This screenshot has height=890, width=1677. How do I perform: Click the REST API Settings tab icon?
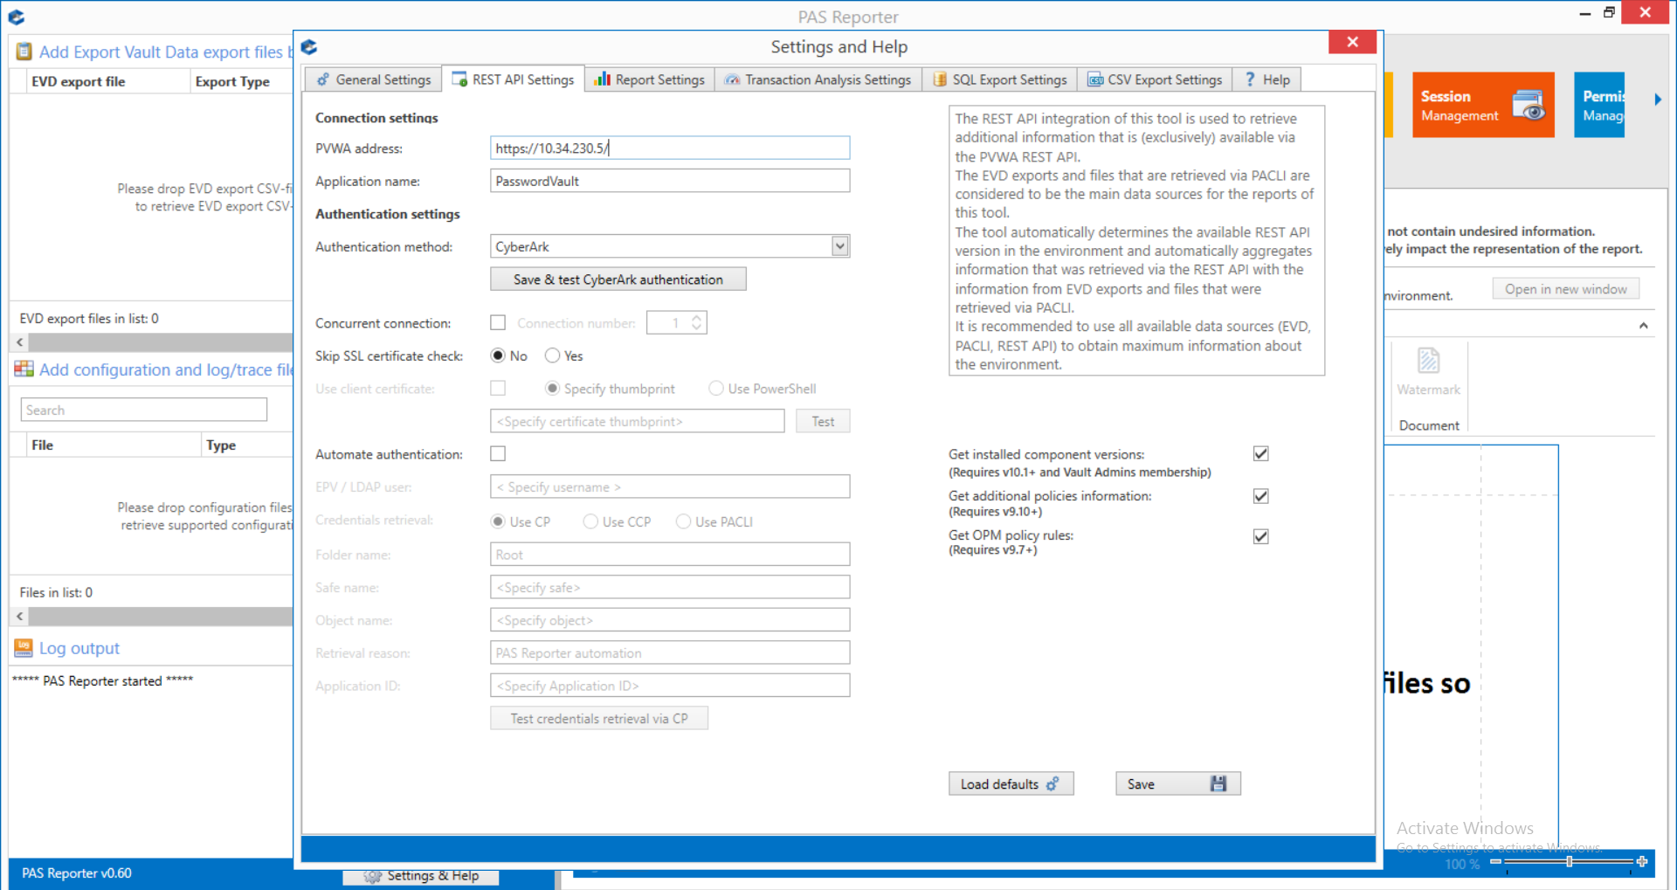pos(459,79)
